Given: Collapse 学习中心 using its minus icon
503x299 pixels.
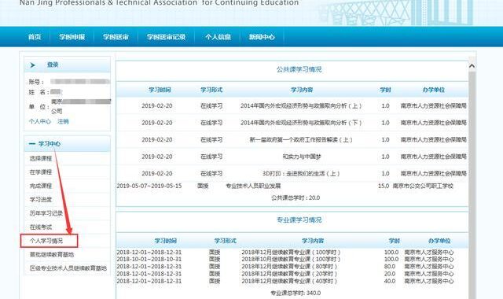Looking at the screenshot, I should click(32, 144).
